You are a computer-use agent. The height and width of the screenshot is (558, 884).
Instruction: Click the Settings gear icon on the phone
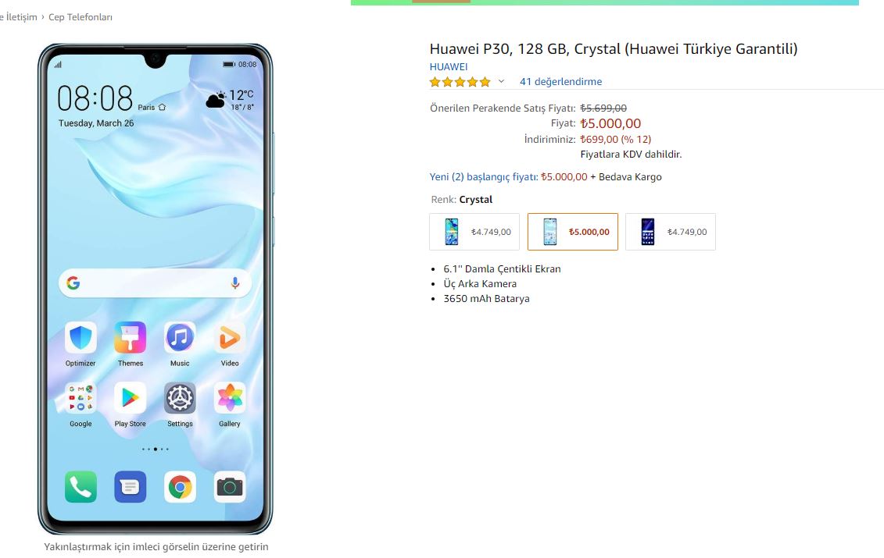click(180, 398)
